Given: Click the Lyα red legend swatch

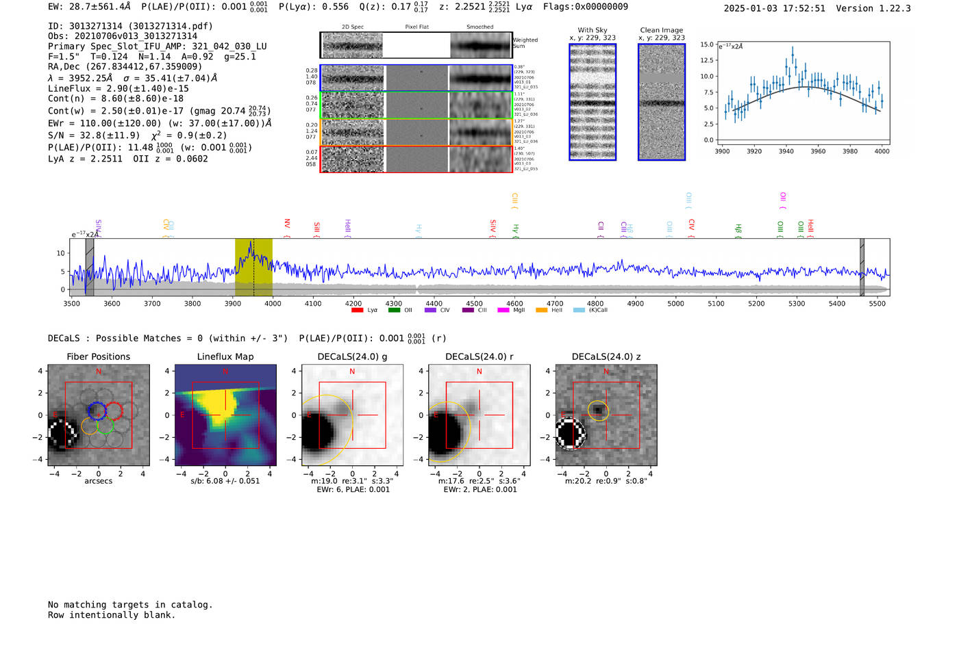Looking at the screenshot, I should [357, 310].
